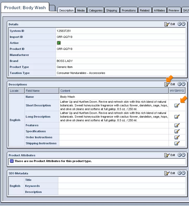Switch to the Description tab
The image size is (189, 206).
pyautogui.click(x=66, y=10)
